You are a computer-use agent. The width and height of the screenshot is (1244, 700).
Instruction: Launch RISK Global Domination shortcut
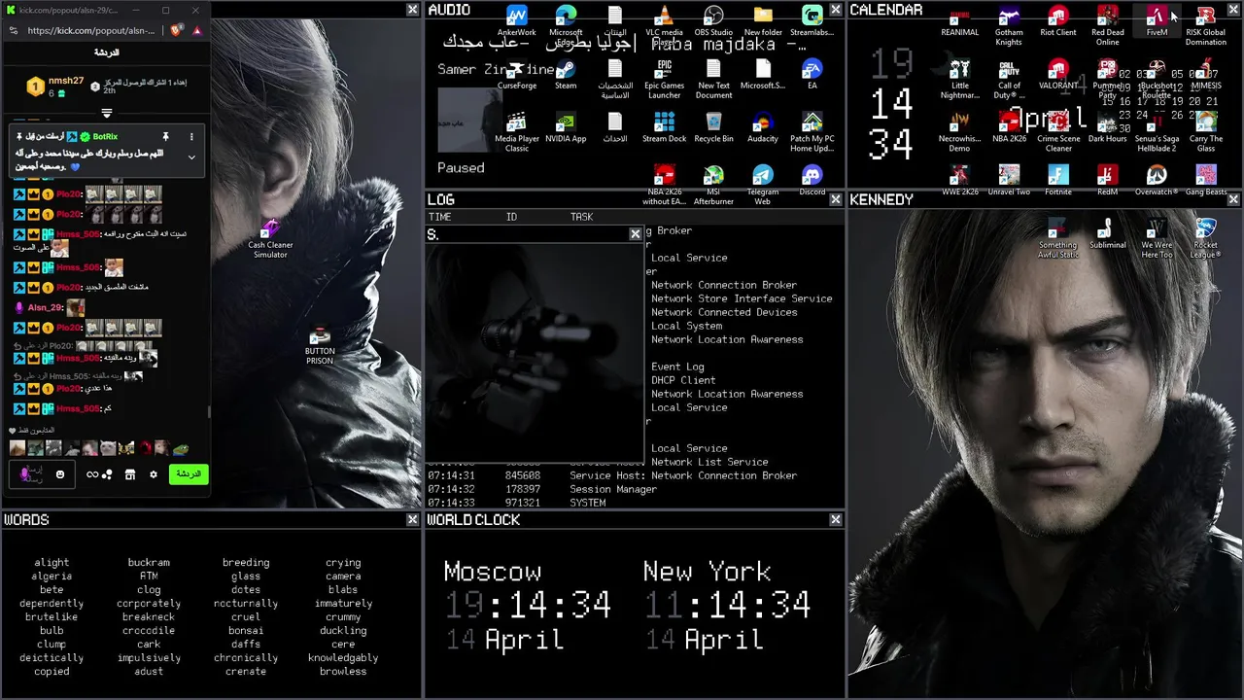pos(1205,25)
